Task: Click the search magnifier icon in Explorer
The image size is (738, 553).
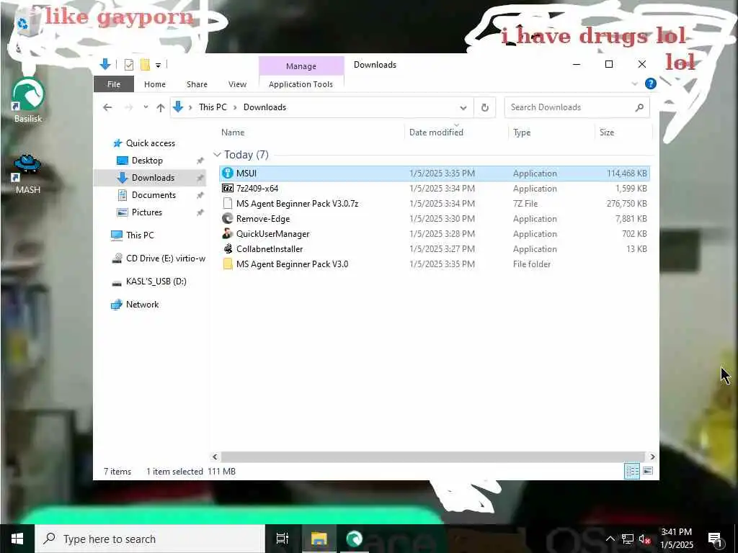Action: click(x=639, y=107)
